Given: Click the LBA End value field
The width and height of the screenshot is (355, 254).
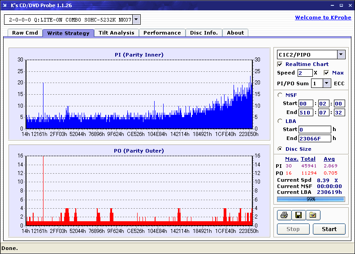Looking at the screenshot, I should 314,138.
